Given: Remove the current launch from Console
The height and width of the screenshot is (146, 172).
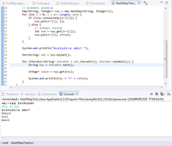Looking at the screenshot, I should coord(157,94).
